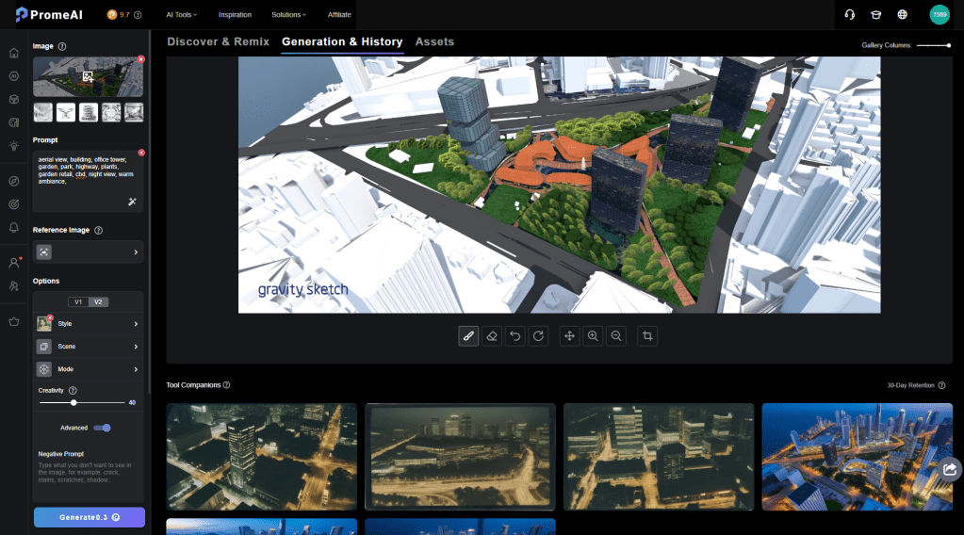Select the V2 model version
The height and width of the screenshot is (535, 964).
pos(97,301)
